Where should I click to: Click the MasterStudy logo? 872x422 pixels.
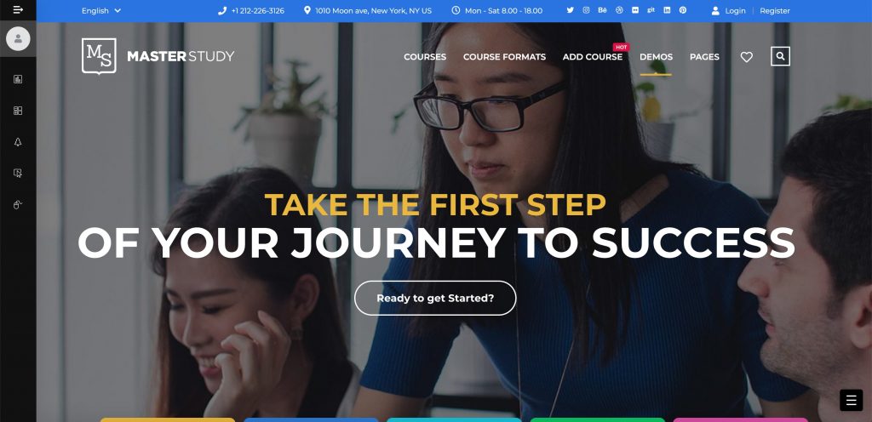pyautogui.click(x=158, y=56)
